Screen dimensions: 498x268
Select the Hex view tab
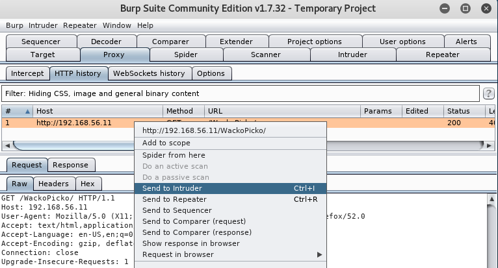tap(88, 184)
